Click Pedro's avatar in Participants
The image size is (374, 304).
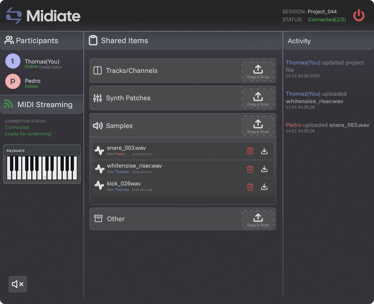[x=13, y=81]
